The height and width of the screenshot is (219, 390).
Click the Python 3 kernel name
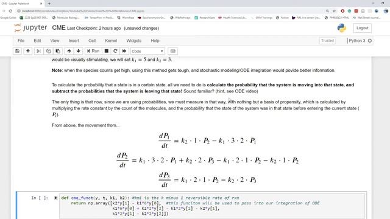(357, 41)
